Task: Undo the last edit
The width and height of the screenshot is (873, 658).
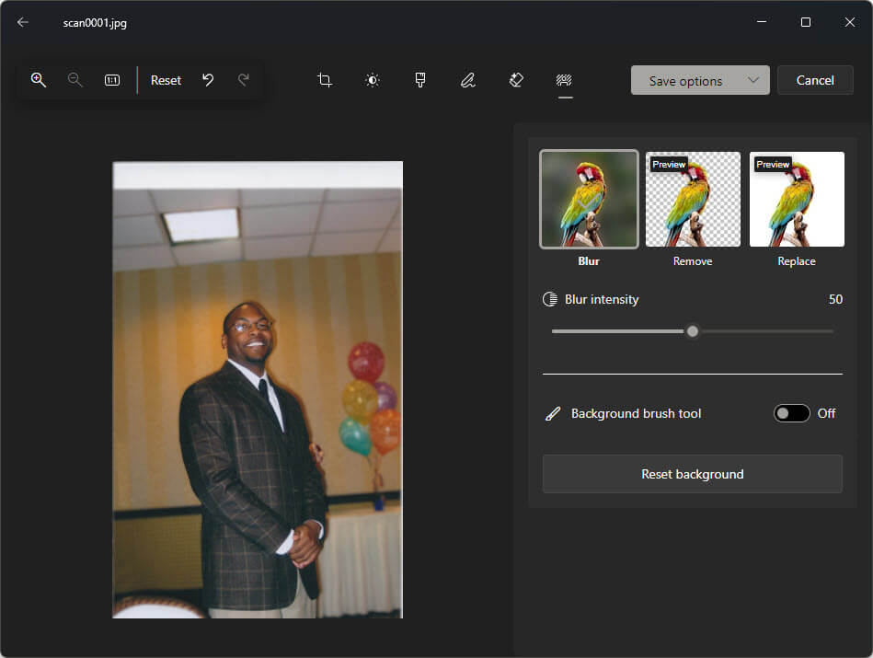Action: pyautogui.click(x=208, y=80)
